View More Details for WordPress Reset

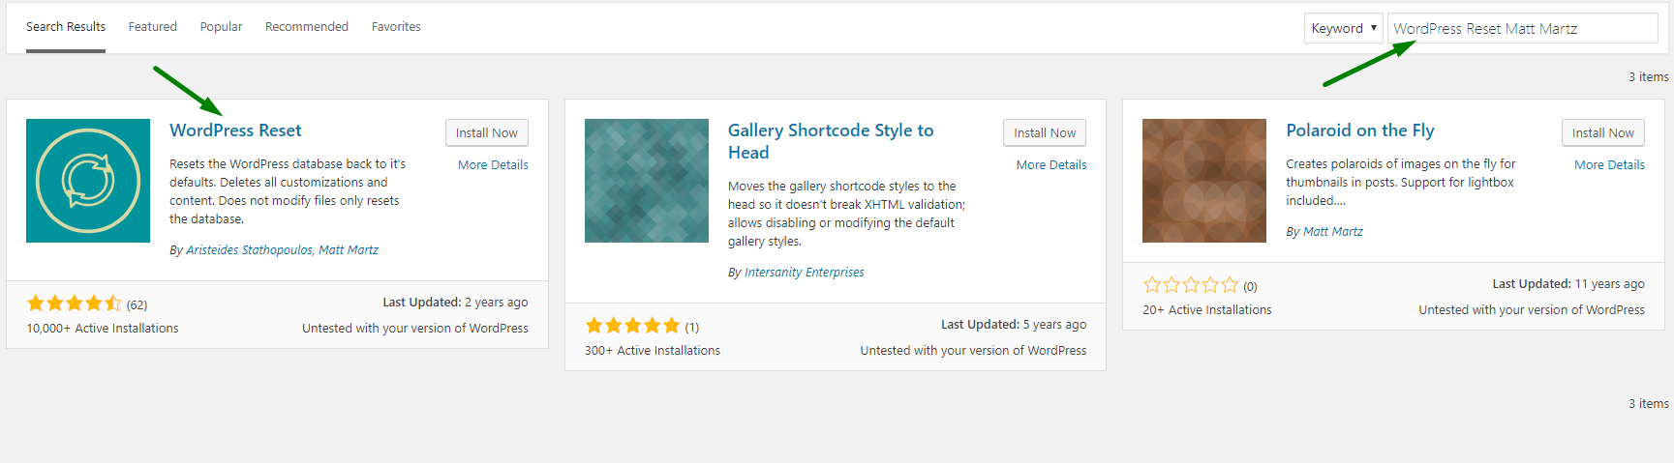coord(493,165)
